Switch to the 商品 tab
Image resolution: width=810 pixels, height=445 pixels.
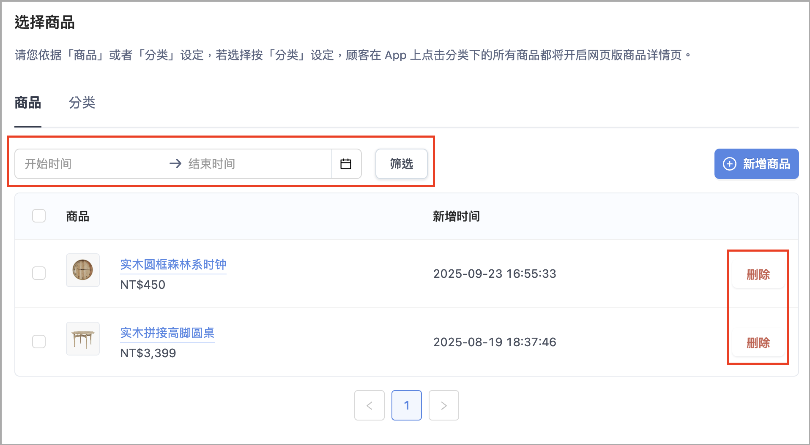tap(28, 103)
